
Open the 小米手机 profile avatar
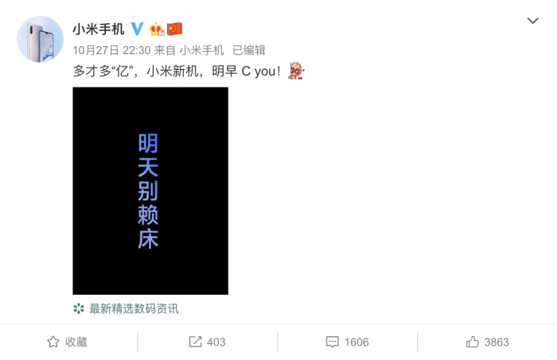40,39
